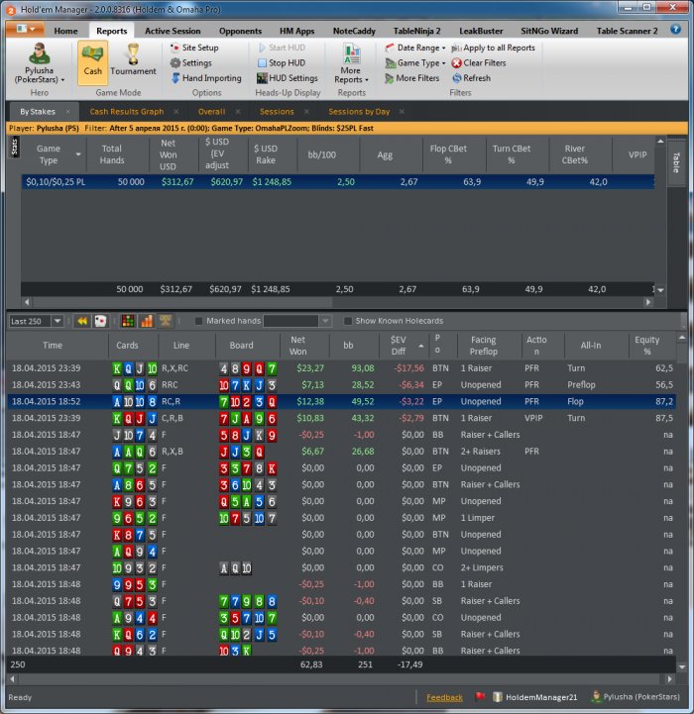Open LeakBuster tab
This screenshot has height=714, width=694.
[481, 31]
